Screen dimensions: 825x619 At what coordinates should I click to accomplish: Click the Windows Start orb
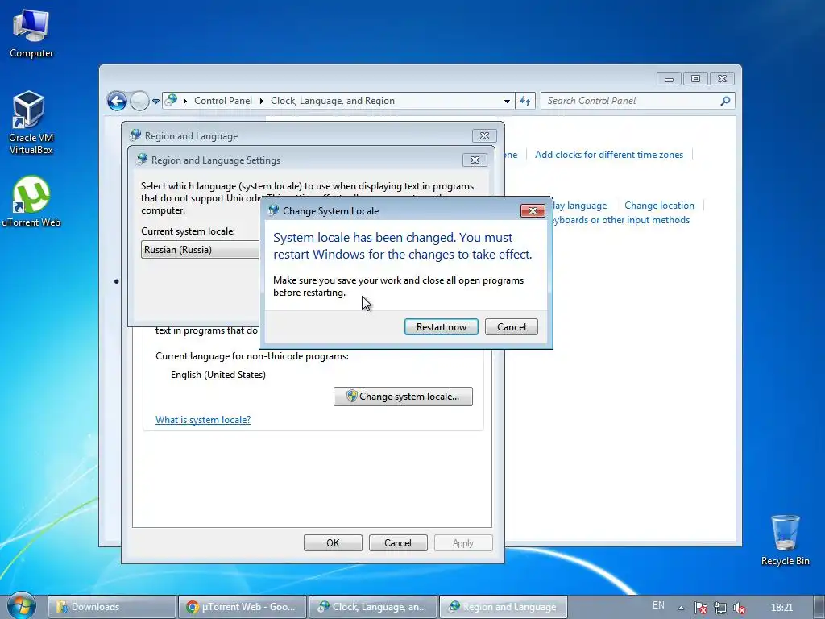click(21, 606)
